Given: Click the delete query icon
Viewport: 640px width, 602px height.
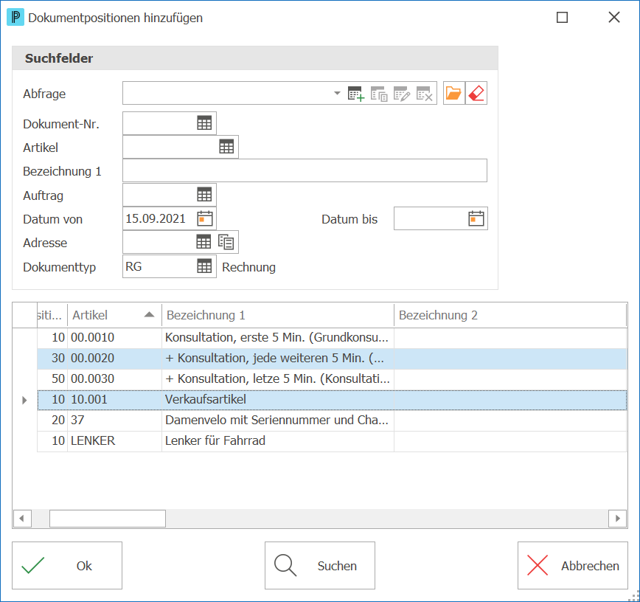Looking at the screenshot, I should [x=425, y=94].
